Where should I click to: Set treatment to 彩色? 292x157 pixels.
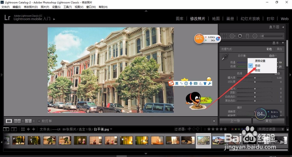269,49
